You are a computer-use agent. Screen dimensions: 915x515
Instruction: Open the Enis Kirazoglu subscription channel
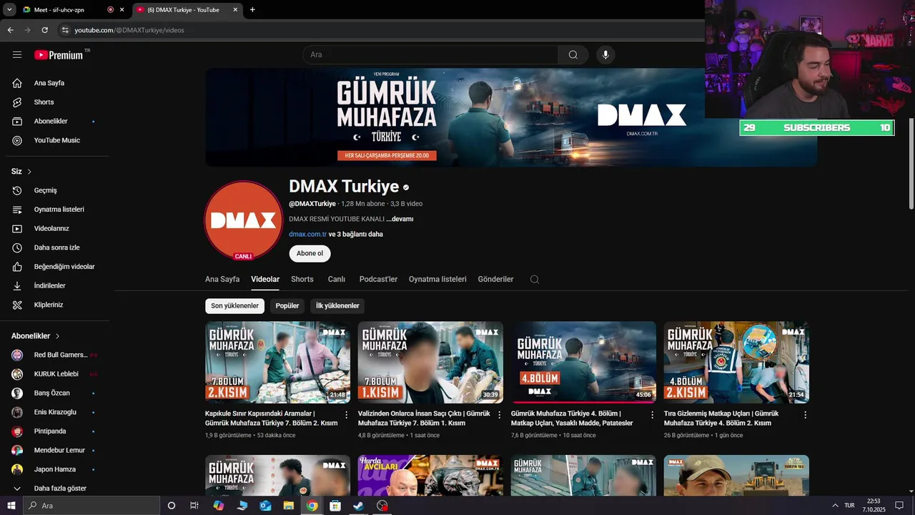coord(54,412)
